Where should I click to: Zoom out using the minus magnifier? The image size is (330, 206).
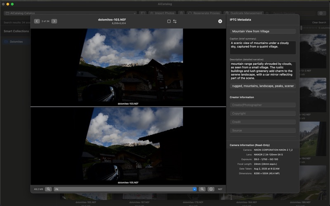click(48, 189)
